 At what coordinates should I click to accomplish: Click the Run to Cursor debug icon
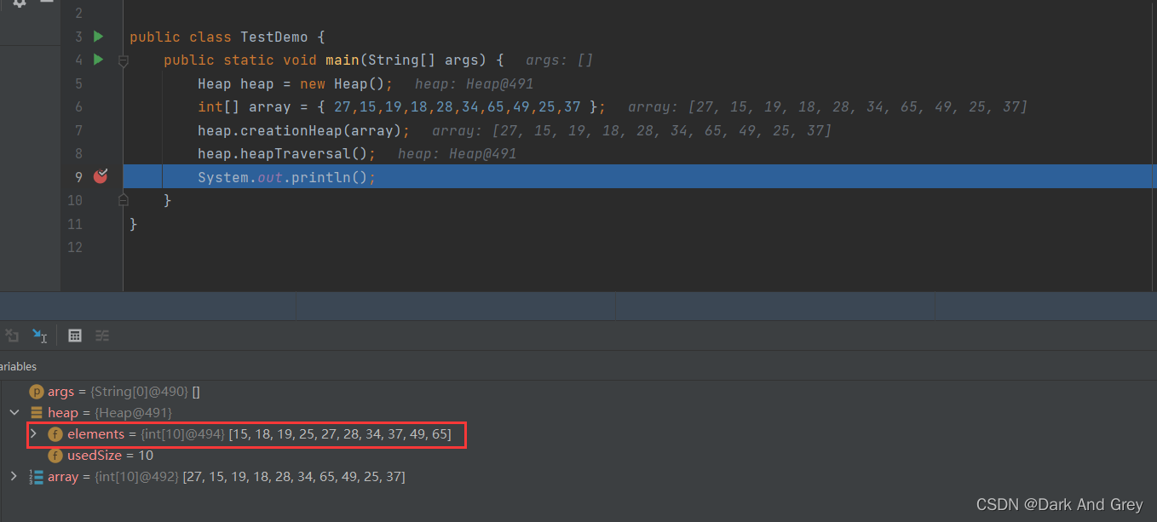pyautogui.click(x=39, y=336)
